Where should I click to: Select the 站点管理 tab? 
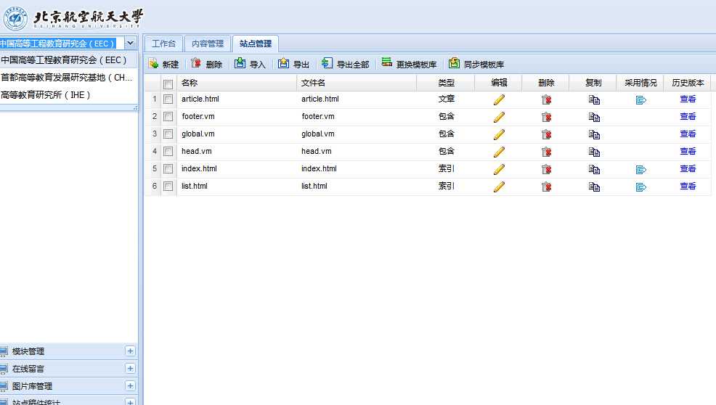[256, 44]
